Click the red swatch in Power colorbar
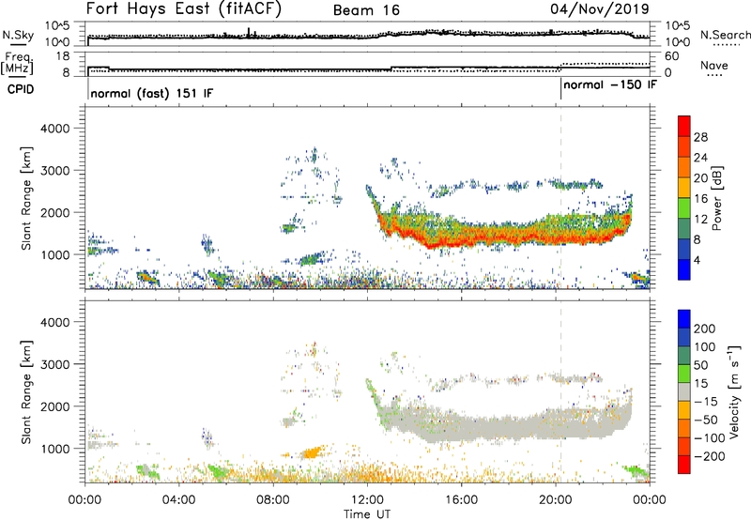Screen dimensions: 751x520 tap(684, 127)
